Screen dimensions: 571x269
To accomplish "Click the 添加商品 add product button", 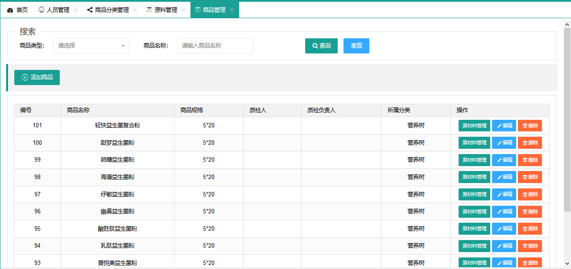I will point(37,77).
